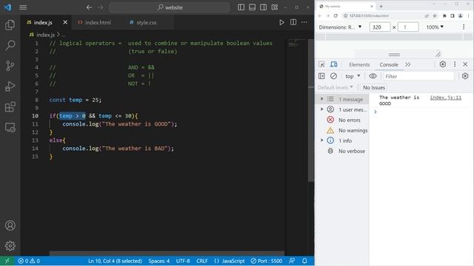This screenshot has height=266, width=474.
Task: Open the Explorer view in VS Code
Action: 10,24
